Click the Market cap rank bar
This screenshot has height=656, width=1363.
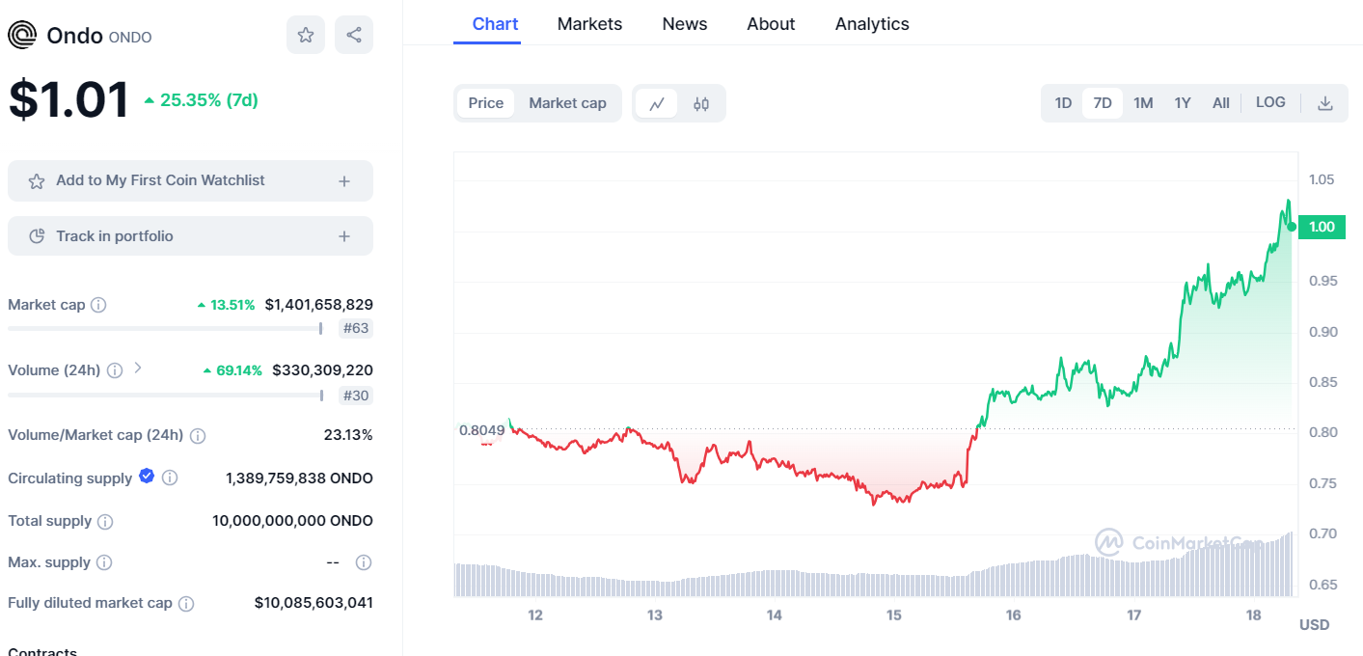click(x=165, y=329)
